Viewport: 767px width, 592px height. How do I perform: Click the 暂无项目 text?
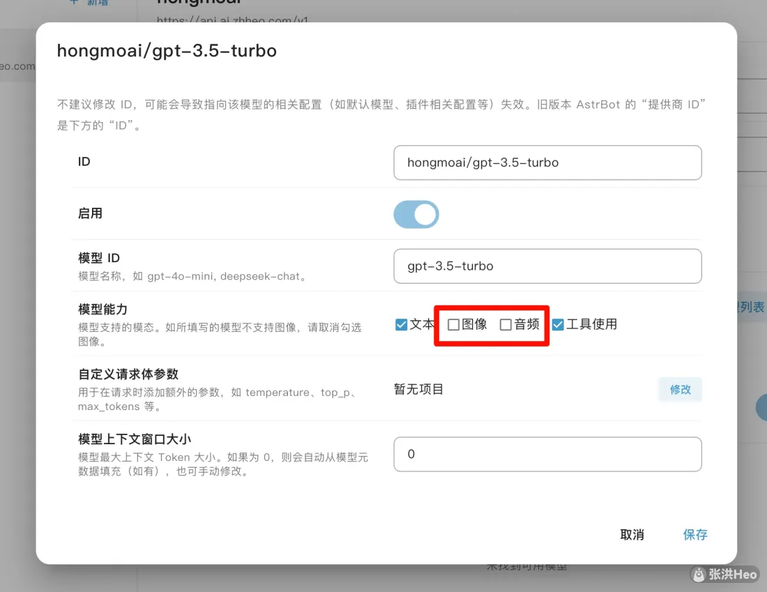[419, 390]
